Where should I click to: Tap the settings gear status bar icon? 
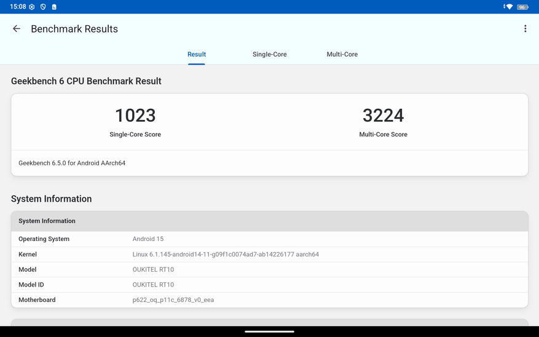point(32,7)
